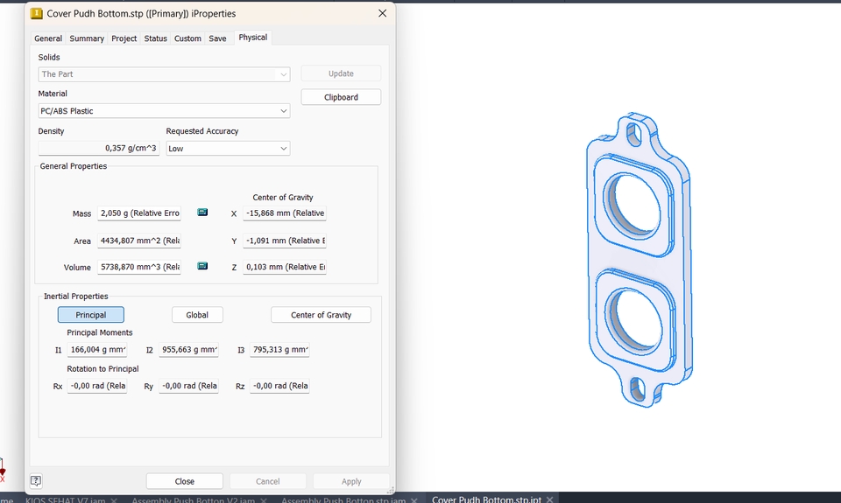
Task: Click the Clipboard button
Action: click(x=341, y=97)
